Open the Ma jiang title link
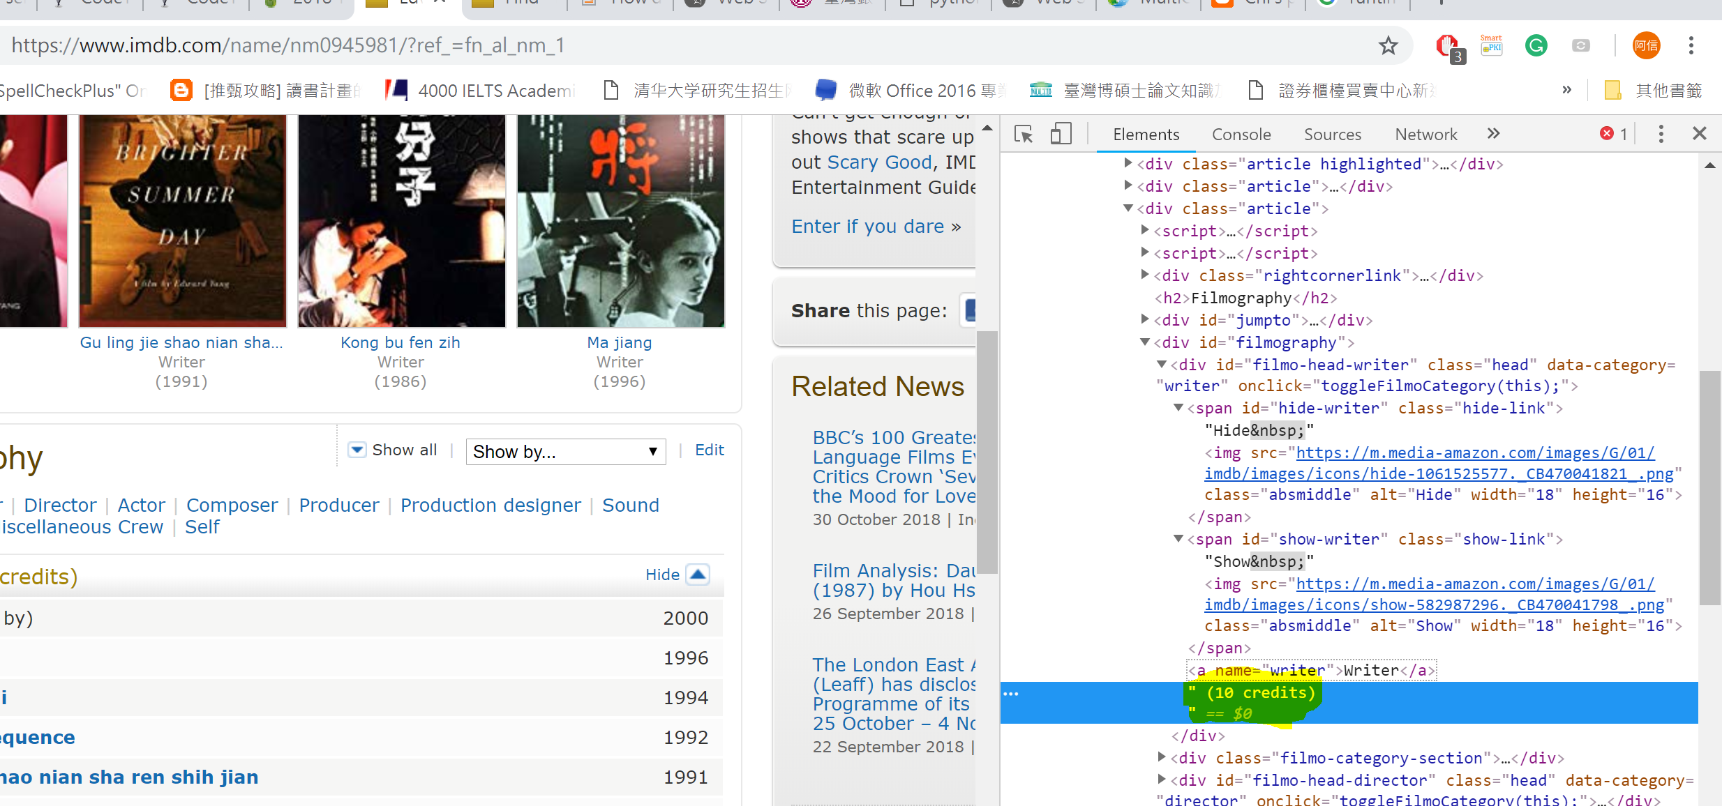The image size is (1722, 806). pyautogui.click(x=620, y=342)
